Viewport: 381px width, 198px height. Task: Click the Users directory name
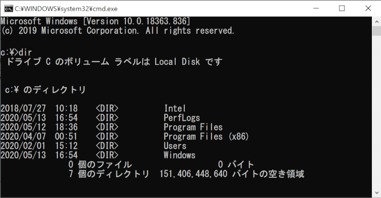175,146
